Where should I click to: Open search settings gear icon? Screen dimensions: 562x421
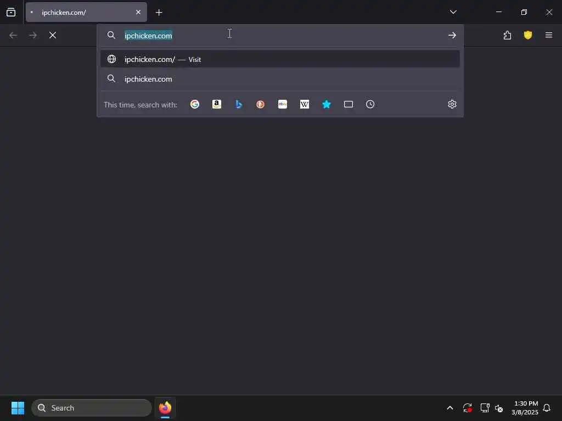[x=452, y=104]
